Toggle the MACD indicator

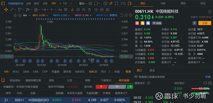93,72
